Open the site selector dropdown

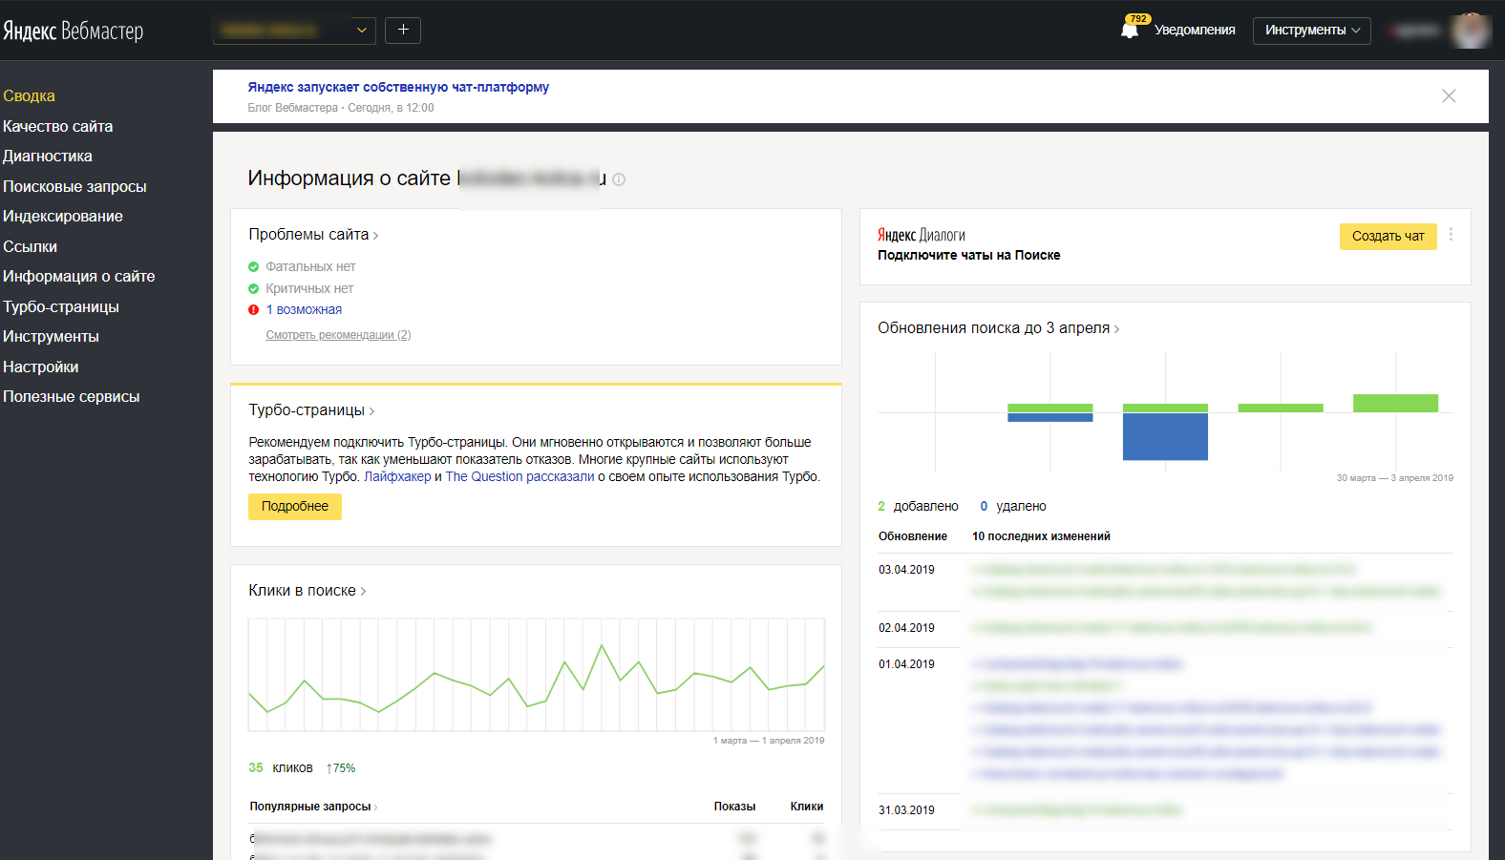click(294, 31)
